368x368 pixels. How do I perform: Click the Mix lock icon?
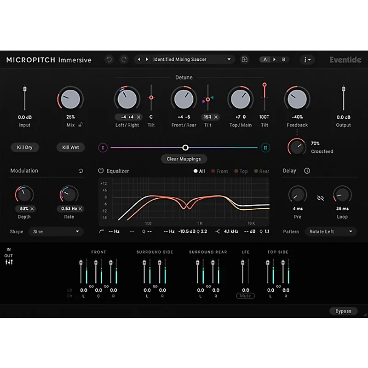click(x=80, y=125)
